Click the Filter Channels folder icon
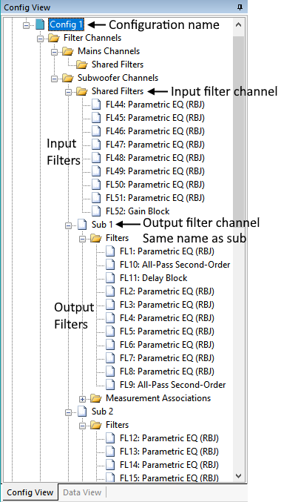281x502 pixels. pyautogui.click(x=54, y=38)
